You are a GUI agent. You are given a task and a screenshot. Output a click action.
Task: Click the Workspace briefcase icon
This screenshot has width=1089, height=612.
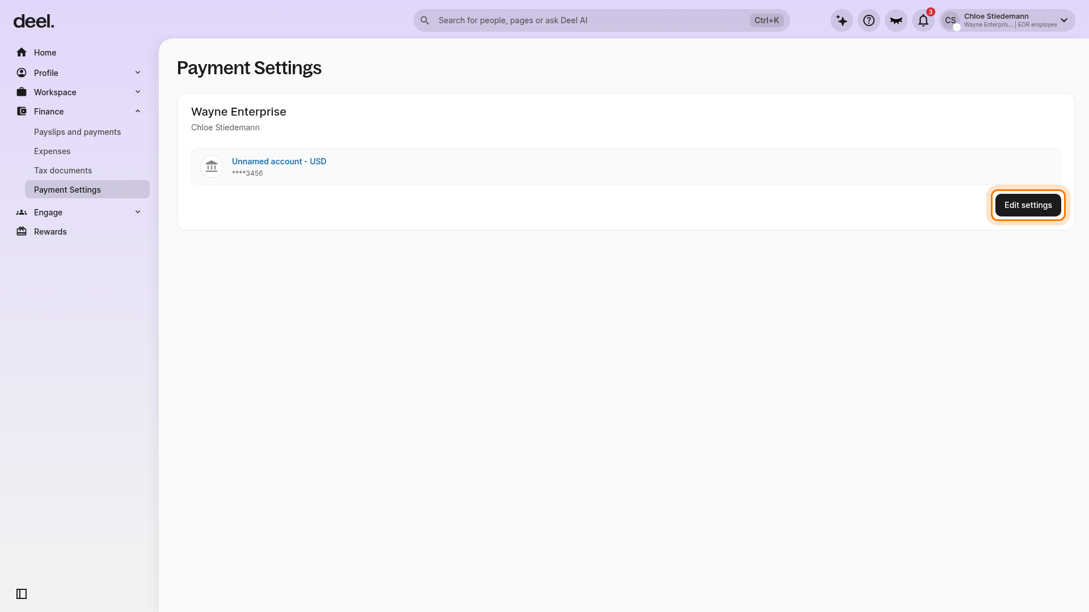(x=22, y=92)
